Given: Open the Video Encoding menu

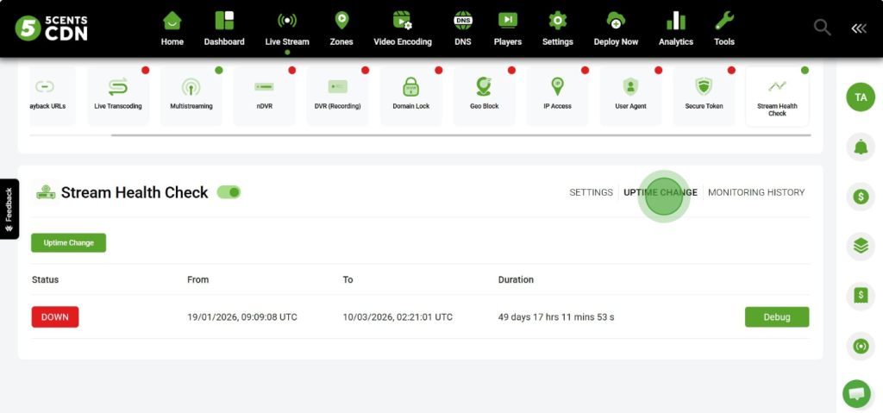Looking at the screenshot, I should click(x=403, y=28).
